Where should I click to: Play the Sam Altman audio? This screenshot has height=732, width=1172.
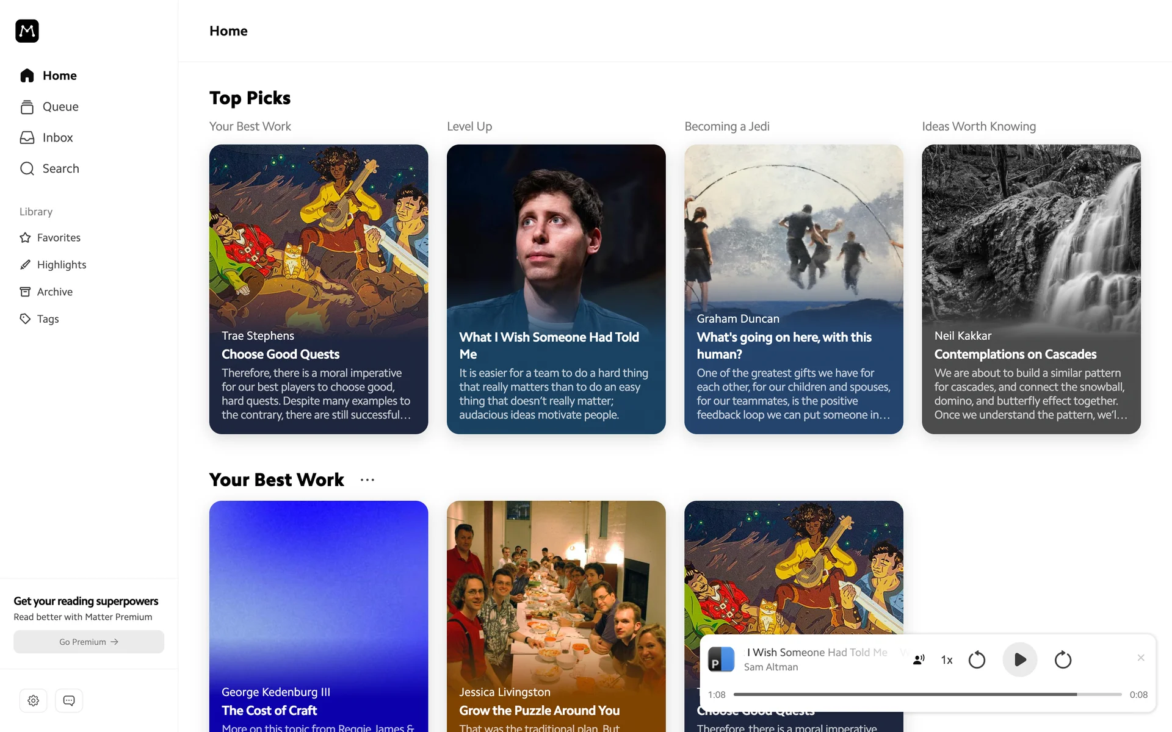(1020, 659)
